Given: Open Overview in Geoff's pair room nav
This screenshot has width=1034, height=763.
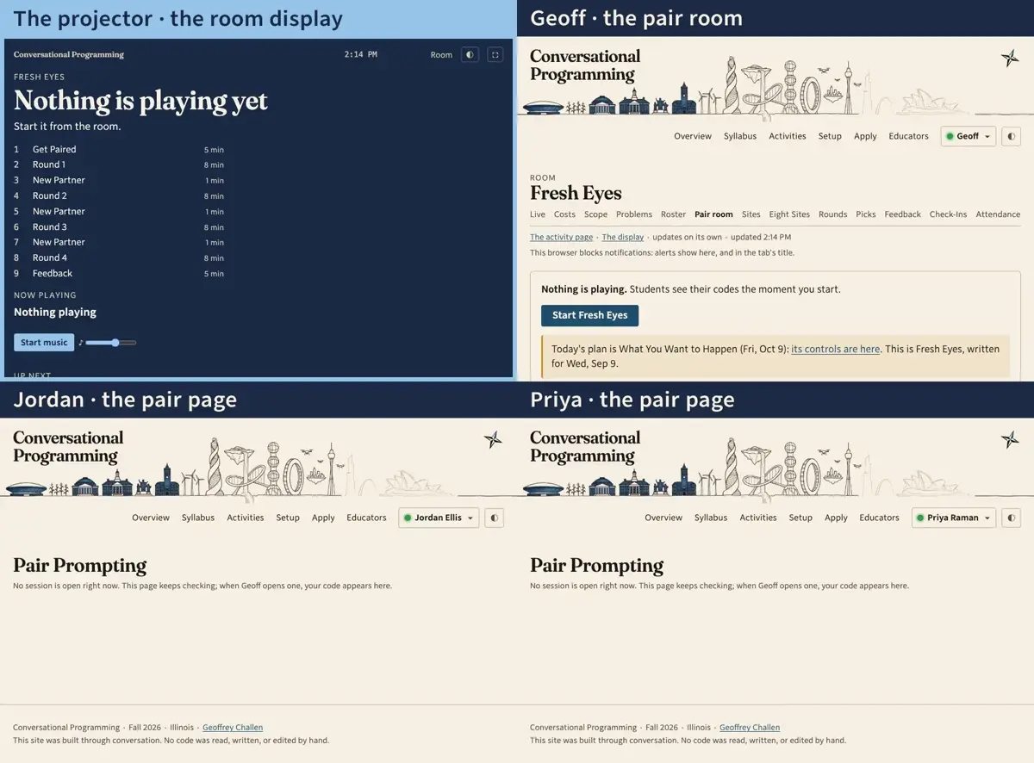Looking at the screenshot, I should pos(693,136).
